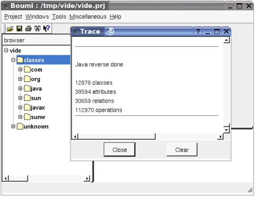Select the sun folder icon

(27, 98)
